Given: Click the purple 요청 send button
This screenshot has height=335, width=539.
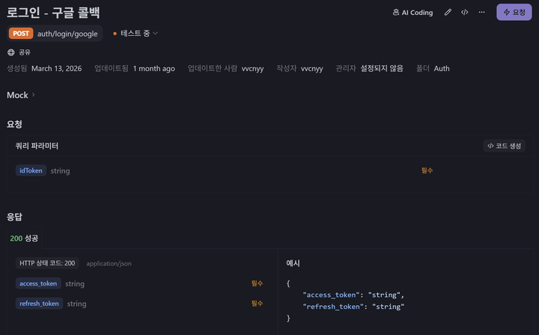Looking at the screenshot, I should tap(514, 13).
